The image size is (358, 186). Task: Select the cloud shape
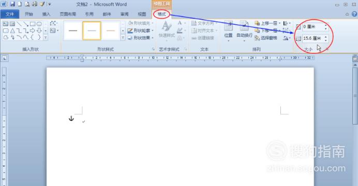pos(6,37)
